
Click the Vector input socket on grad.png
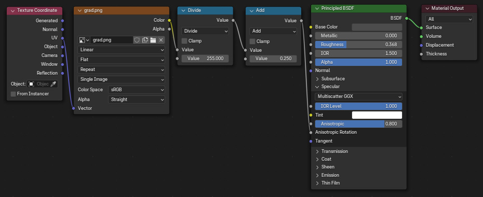(74, 108)
